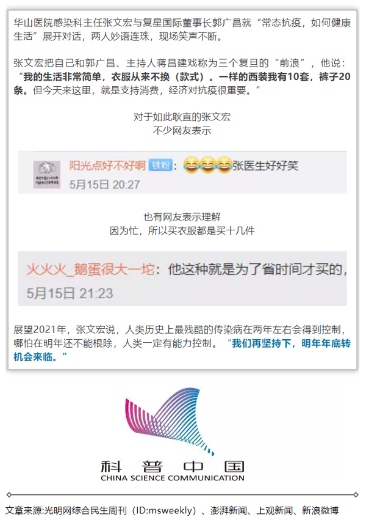Image resolution: width=366 pixels, height=517 pixels.
Task: Click left diamond end of divider line
Action: point(9,494)
